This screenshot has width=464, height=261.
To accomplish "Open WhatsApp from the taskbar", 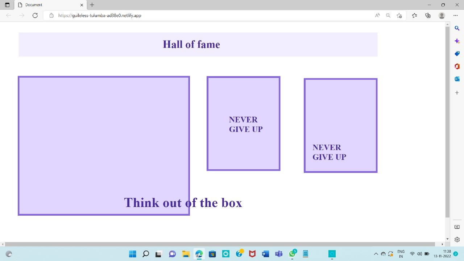I will point(292,254).
